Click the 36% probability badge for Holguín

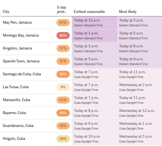click(x=63, y=139)
